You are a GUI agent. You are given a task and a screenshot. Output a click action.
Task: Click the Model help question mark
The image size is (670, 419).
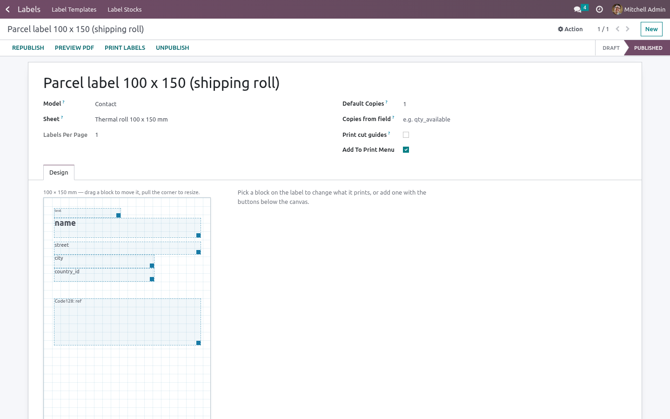coord(64,102)
